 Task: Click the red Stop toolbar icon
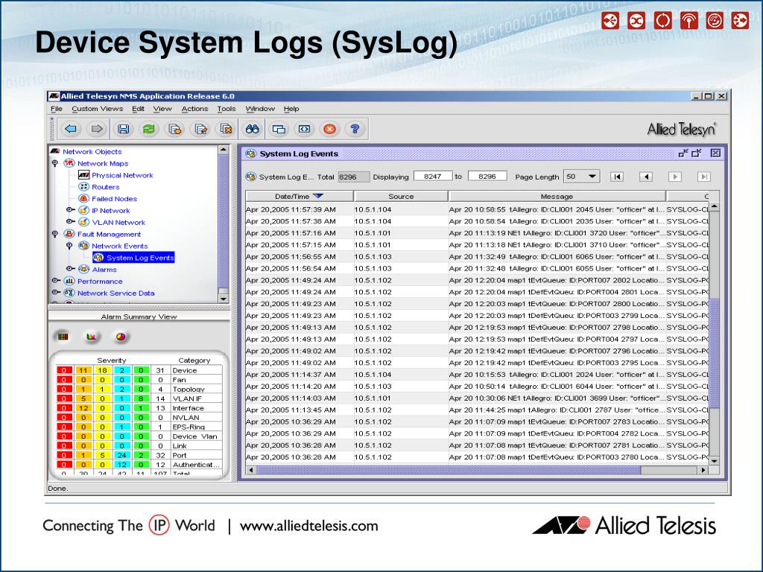tap(329, 129)
